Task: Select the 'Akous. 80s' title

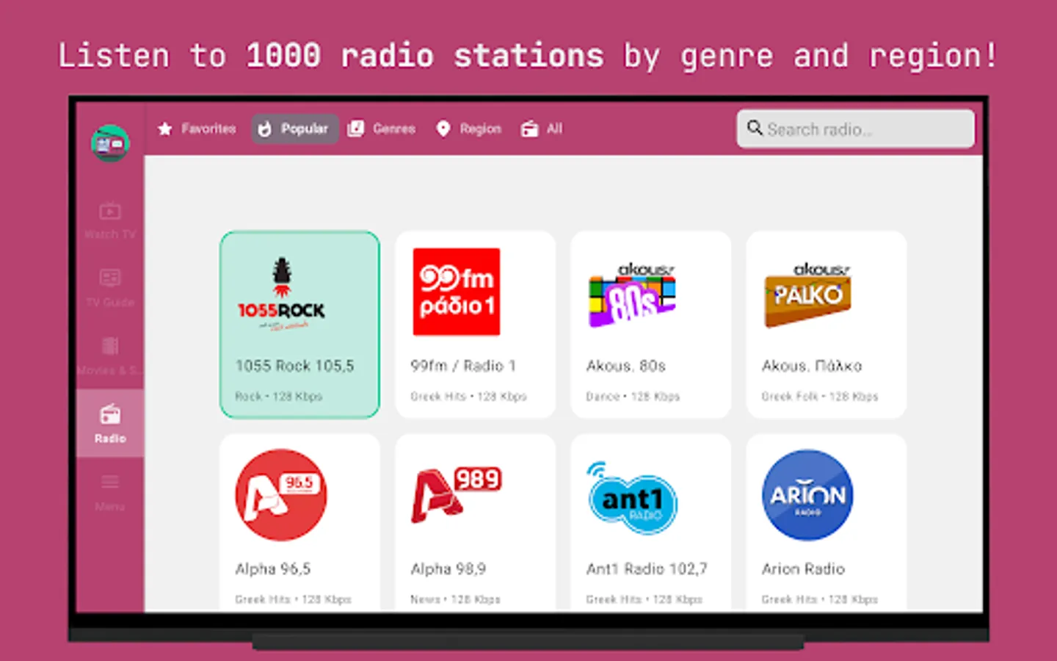Action: tap(625, 366)
